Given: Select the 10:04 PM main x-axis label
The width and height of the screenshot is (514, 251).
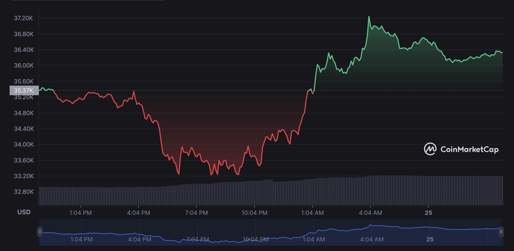Looking at the screenshot, I should click(x=254, y=213).
